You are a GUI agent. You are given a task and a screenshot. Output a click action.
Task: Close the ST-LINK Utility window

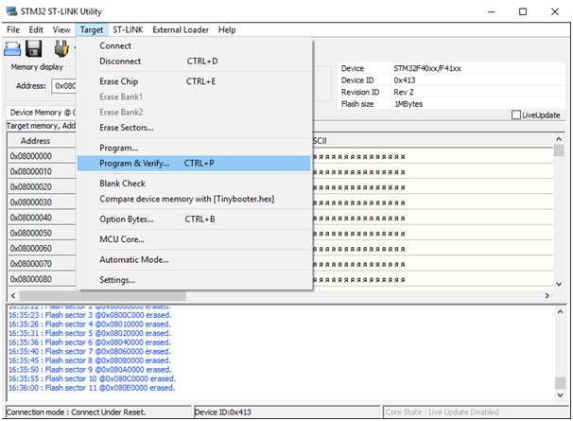click(x=555, y=11)
